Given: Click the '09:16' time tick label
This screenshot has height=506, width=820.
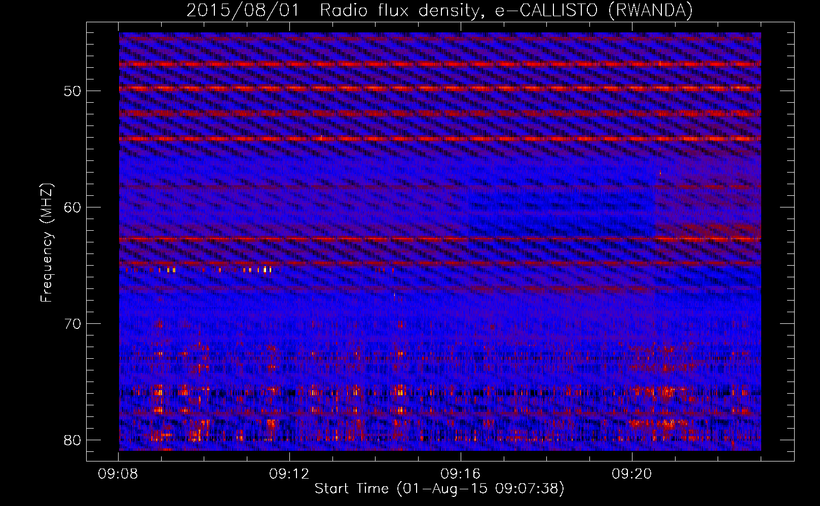Looking at the screenshot, I should [x=461, y=474].
